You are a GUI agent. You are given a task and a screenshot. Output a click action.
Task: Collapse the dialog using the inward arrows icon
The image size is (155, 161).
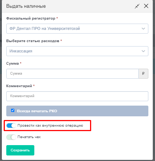(x=137, y=6)
